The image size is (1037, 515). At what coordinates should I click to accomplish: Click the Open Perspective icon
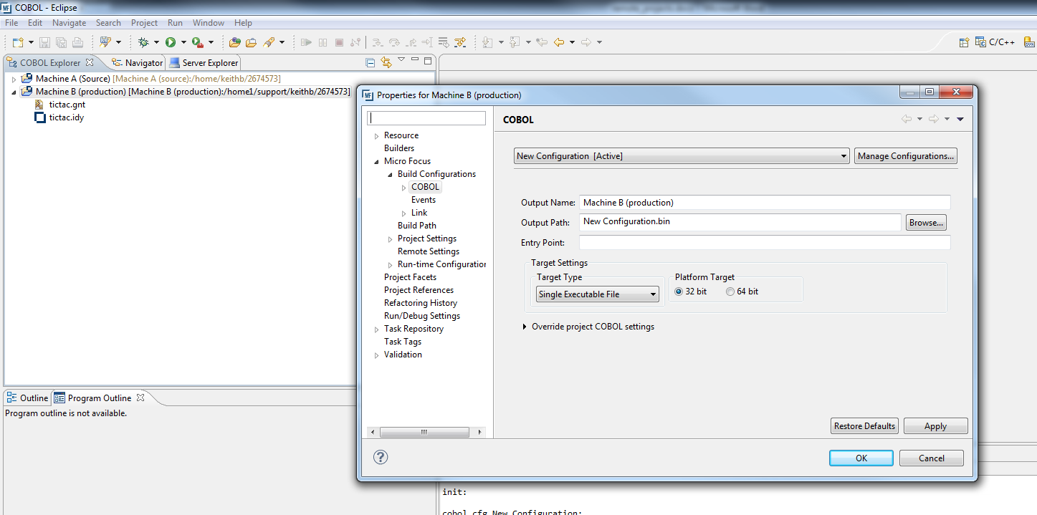pyautogui.click(x=965, y=42)
